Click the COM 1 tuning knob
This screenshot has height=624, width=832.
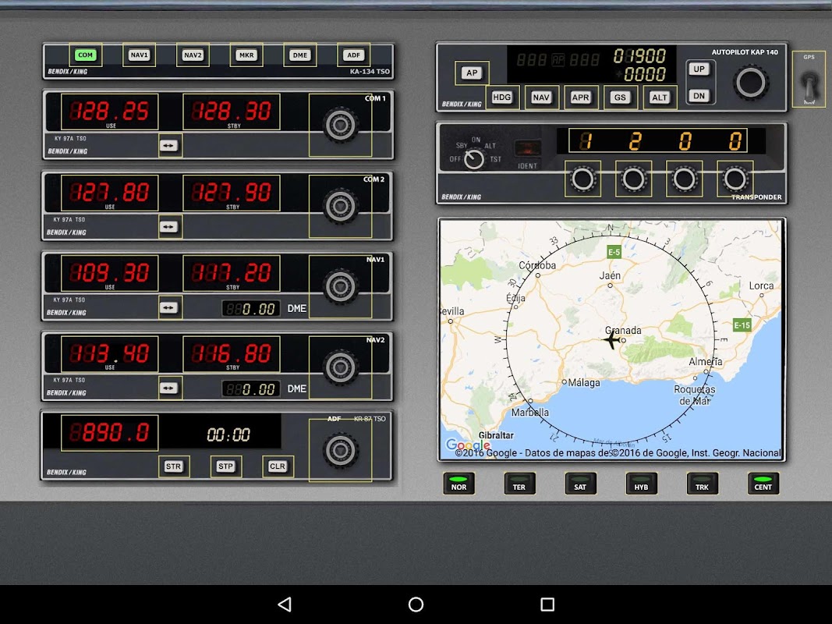(340, 126)
